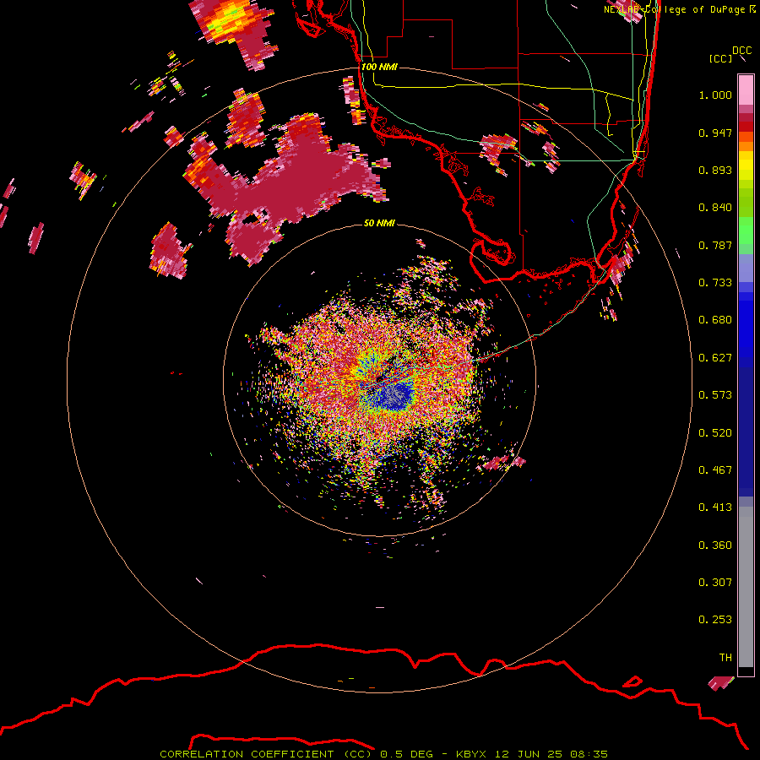
Task: Select the 0.893 color scale value
Action: click(715, 170)
